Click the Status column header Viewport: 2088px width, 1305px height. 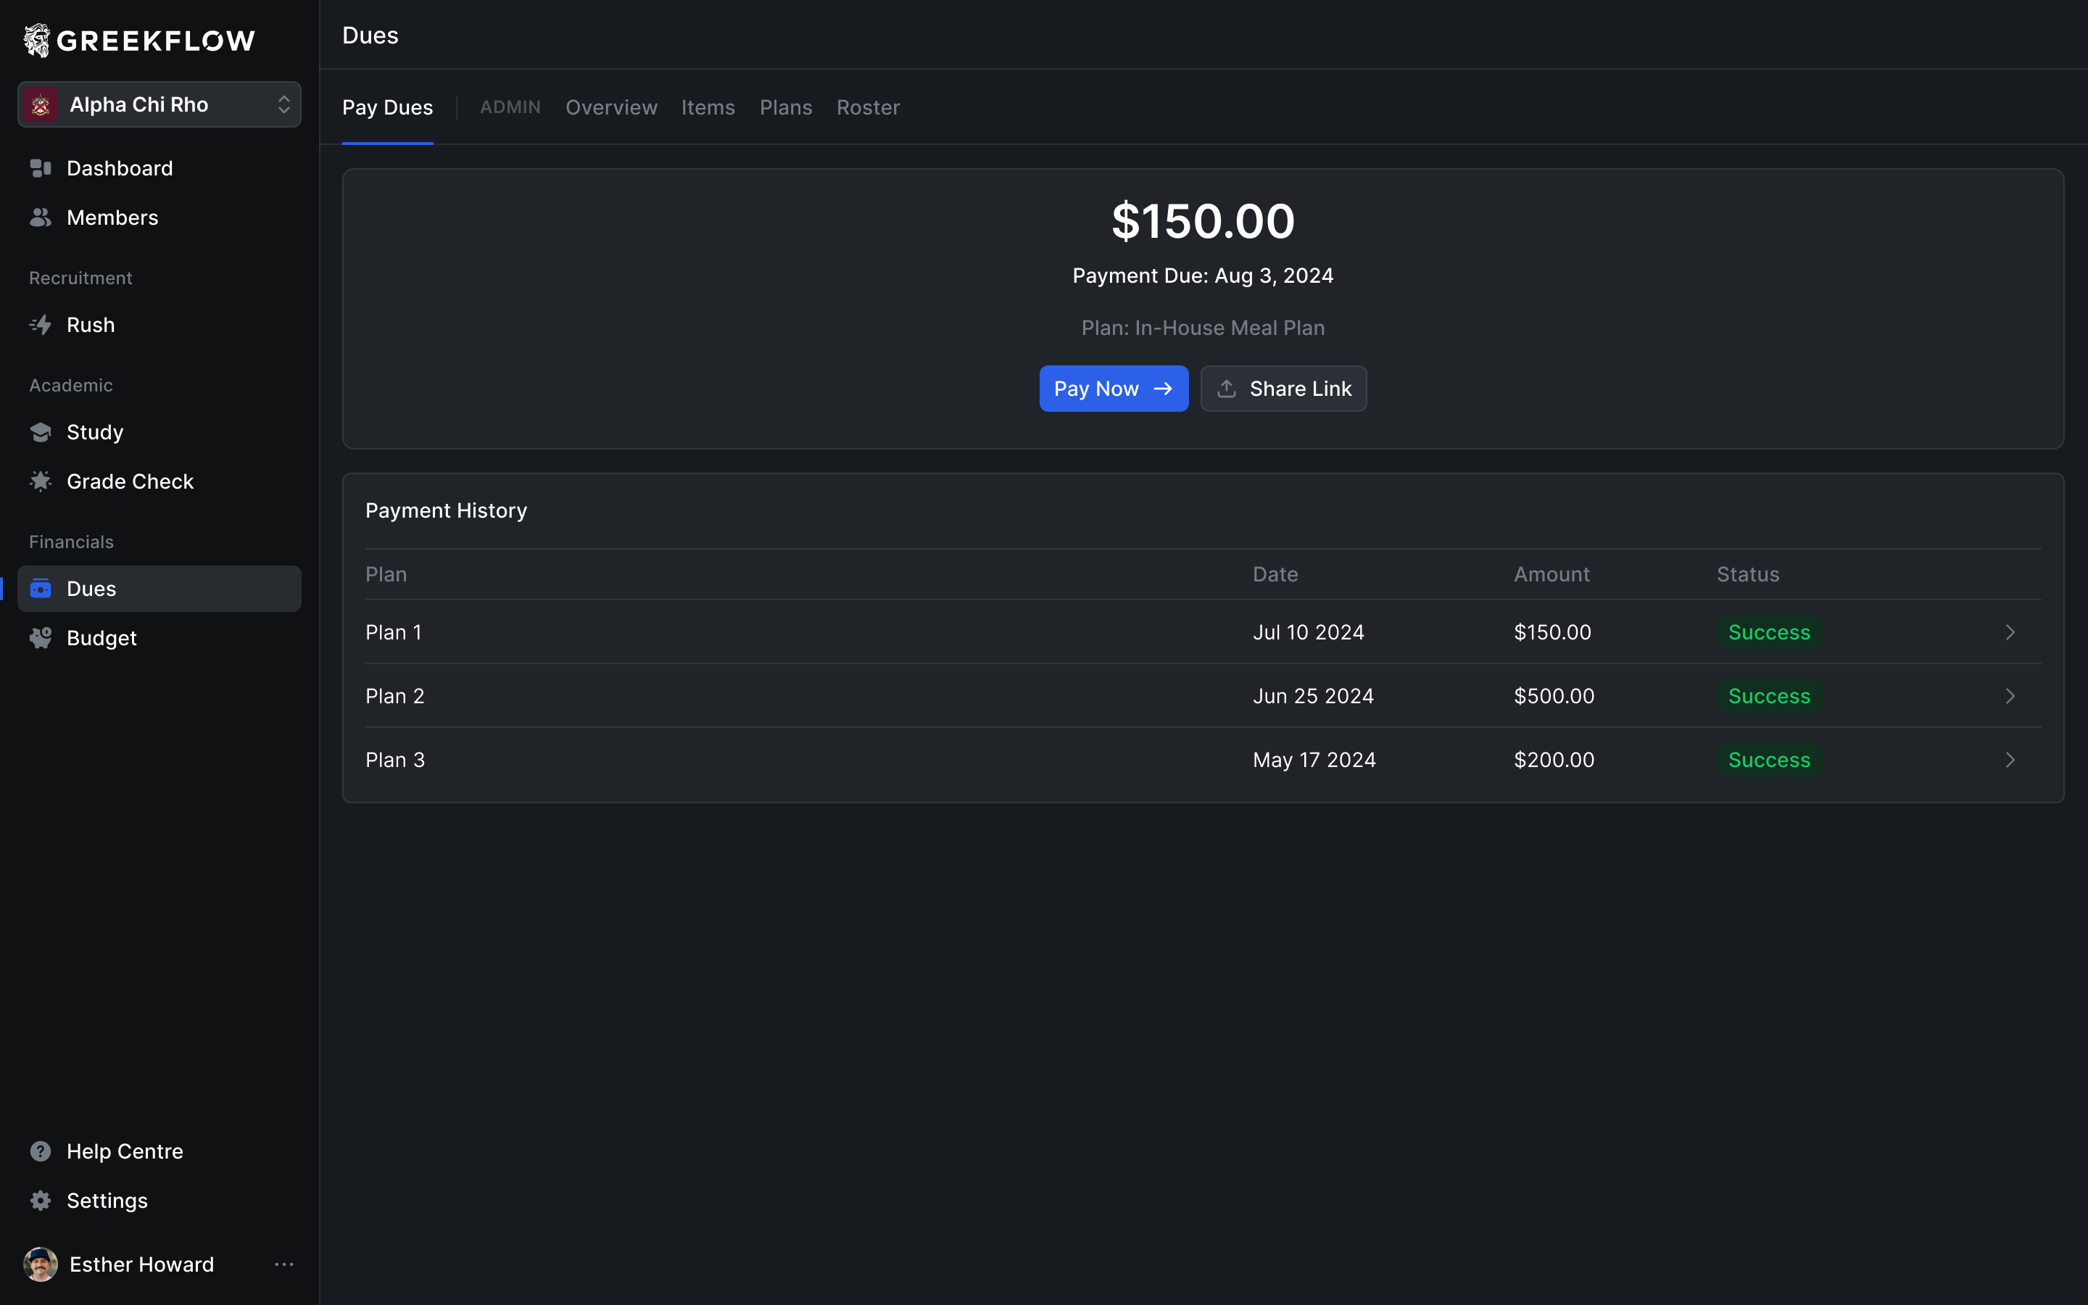(1748, 574)
